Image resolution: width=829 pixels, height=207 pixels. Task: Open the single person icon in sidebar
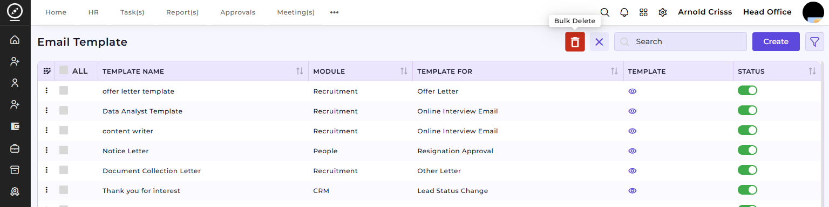[x=15, y=83]
